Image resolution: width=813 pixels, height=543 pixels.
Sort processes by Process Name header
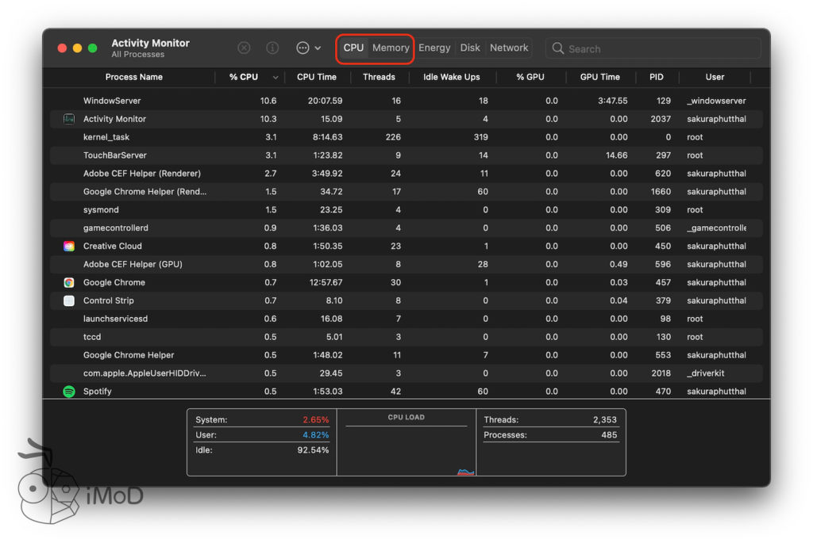pos(133,77)
